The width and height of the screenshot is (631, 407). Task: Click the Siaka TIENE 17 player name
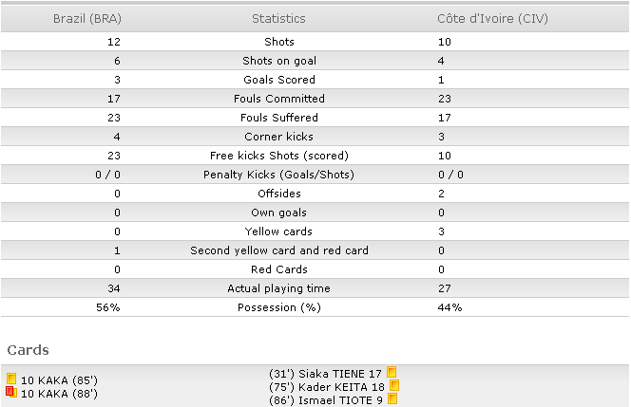tap(339, 374)
